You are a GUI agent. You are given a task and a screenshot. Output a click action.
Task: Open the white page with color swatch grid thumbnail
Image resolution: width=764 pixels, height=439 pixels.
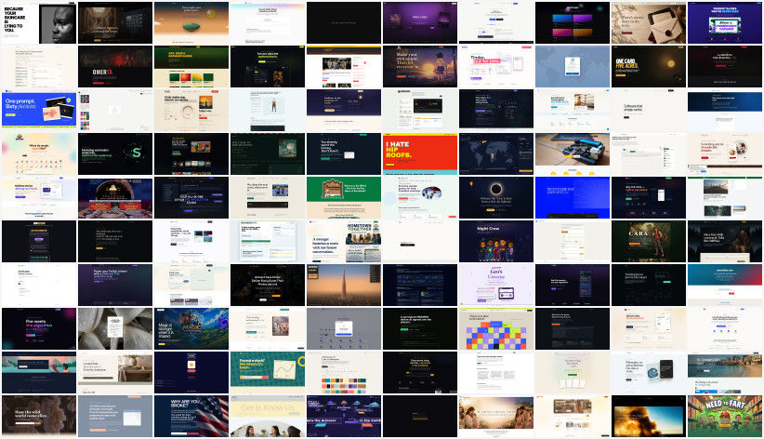pyautogui.click(x=115, y=111)
